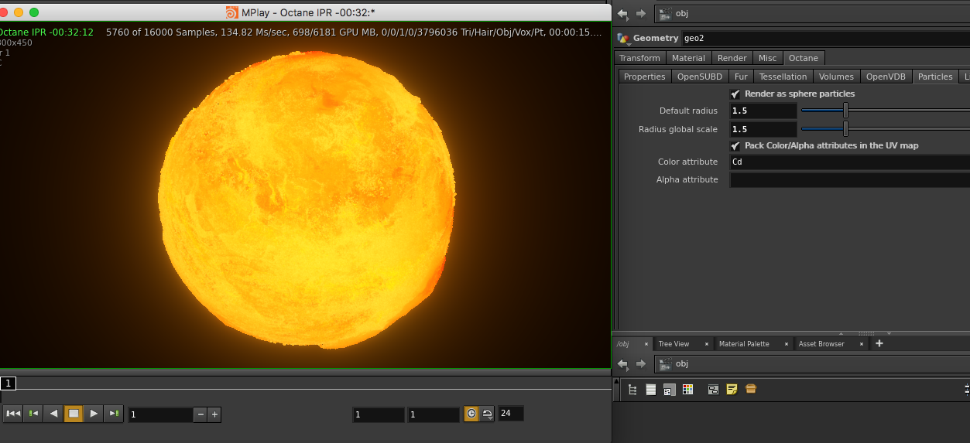This screenshot has height=443, width=970.
Task: Switch to the Volumes tab
Action: [836, 77]
